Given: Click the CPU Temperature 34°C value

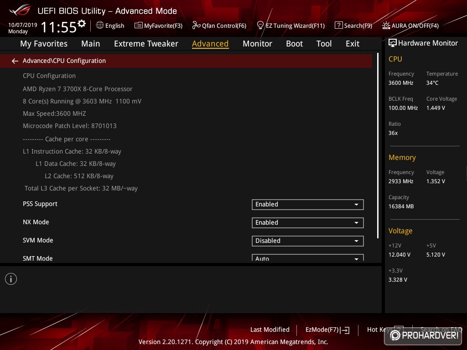Looking at the screenshot, I should pos(432,83).
